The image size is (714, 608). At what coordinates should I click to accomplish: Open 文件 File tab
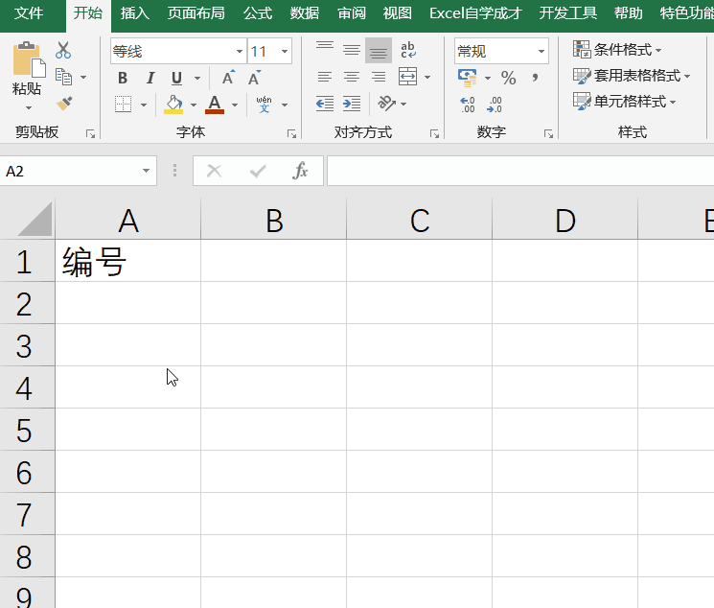click(x=28, y=13)
